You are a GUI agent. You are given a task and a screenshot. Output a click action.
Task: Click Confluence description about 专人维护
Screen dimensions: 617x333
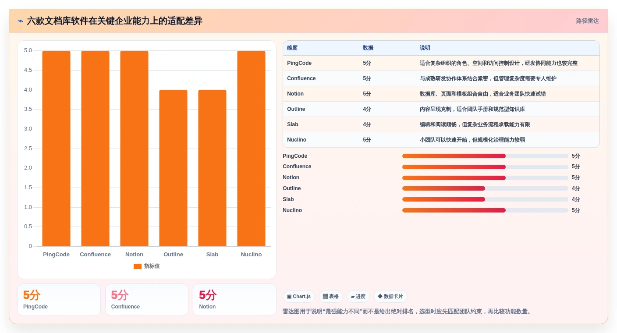[488, 78]
